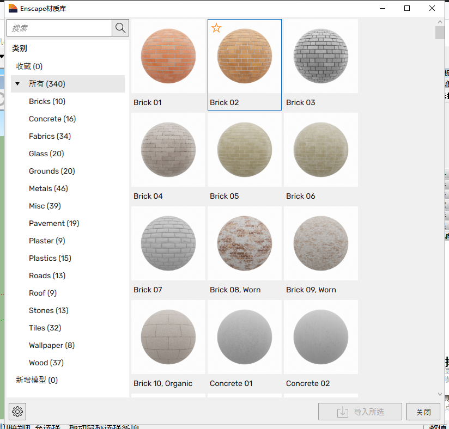Image resolution: width=449 pixels, height=429 pixels.
Task: Select the 新增模型 entry
Action: (36, 379)
